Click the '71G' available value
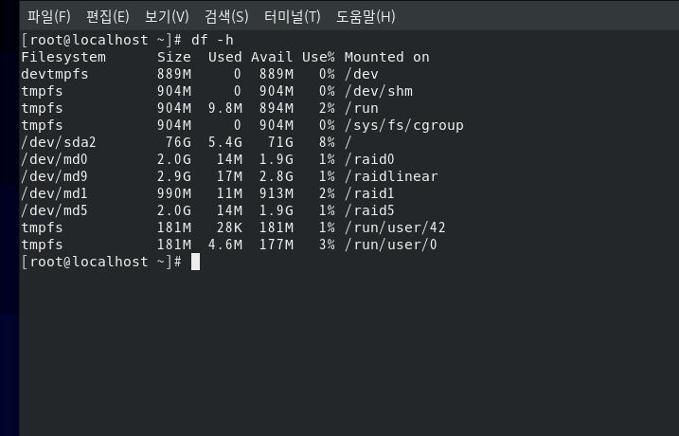The height and width of the screenshot is (436, 679). [280, 142]
